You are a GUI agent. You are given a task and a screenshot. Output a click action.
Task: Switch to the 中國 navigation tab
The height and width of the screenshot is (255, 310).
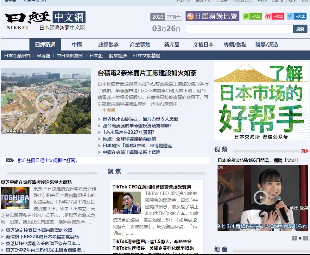tap(77, 44)
